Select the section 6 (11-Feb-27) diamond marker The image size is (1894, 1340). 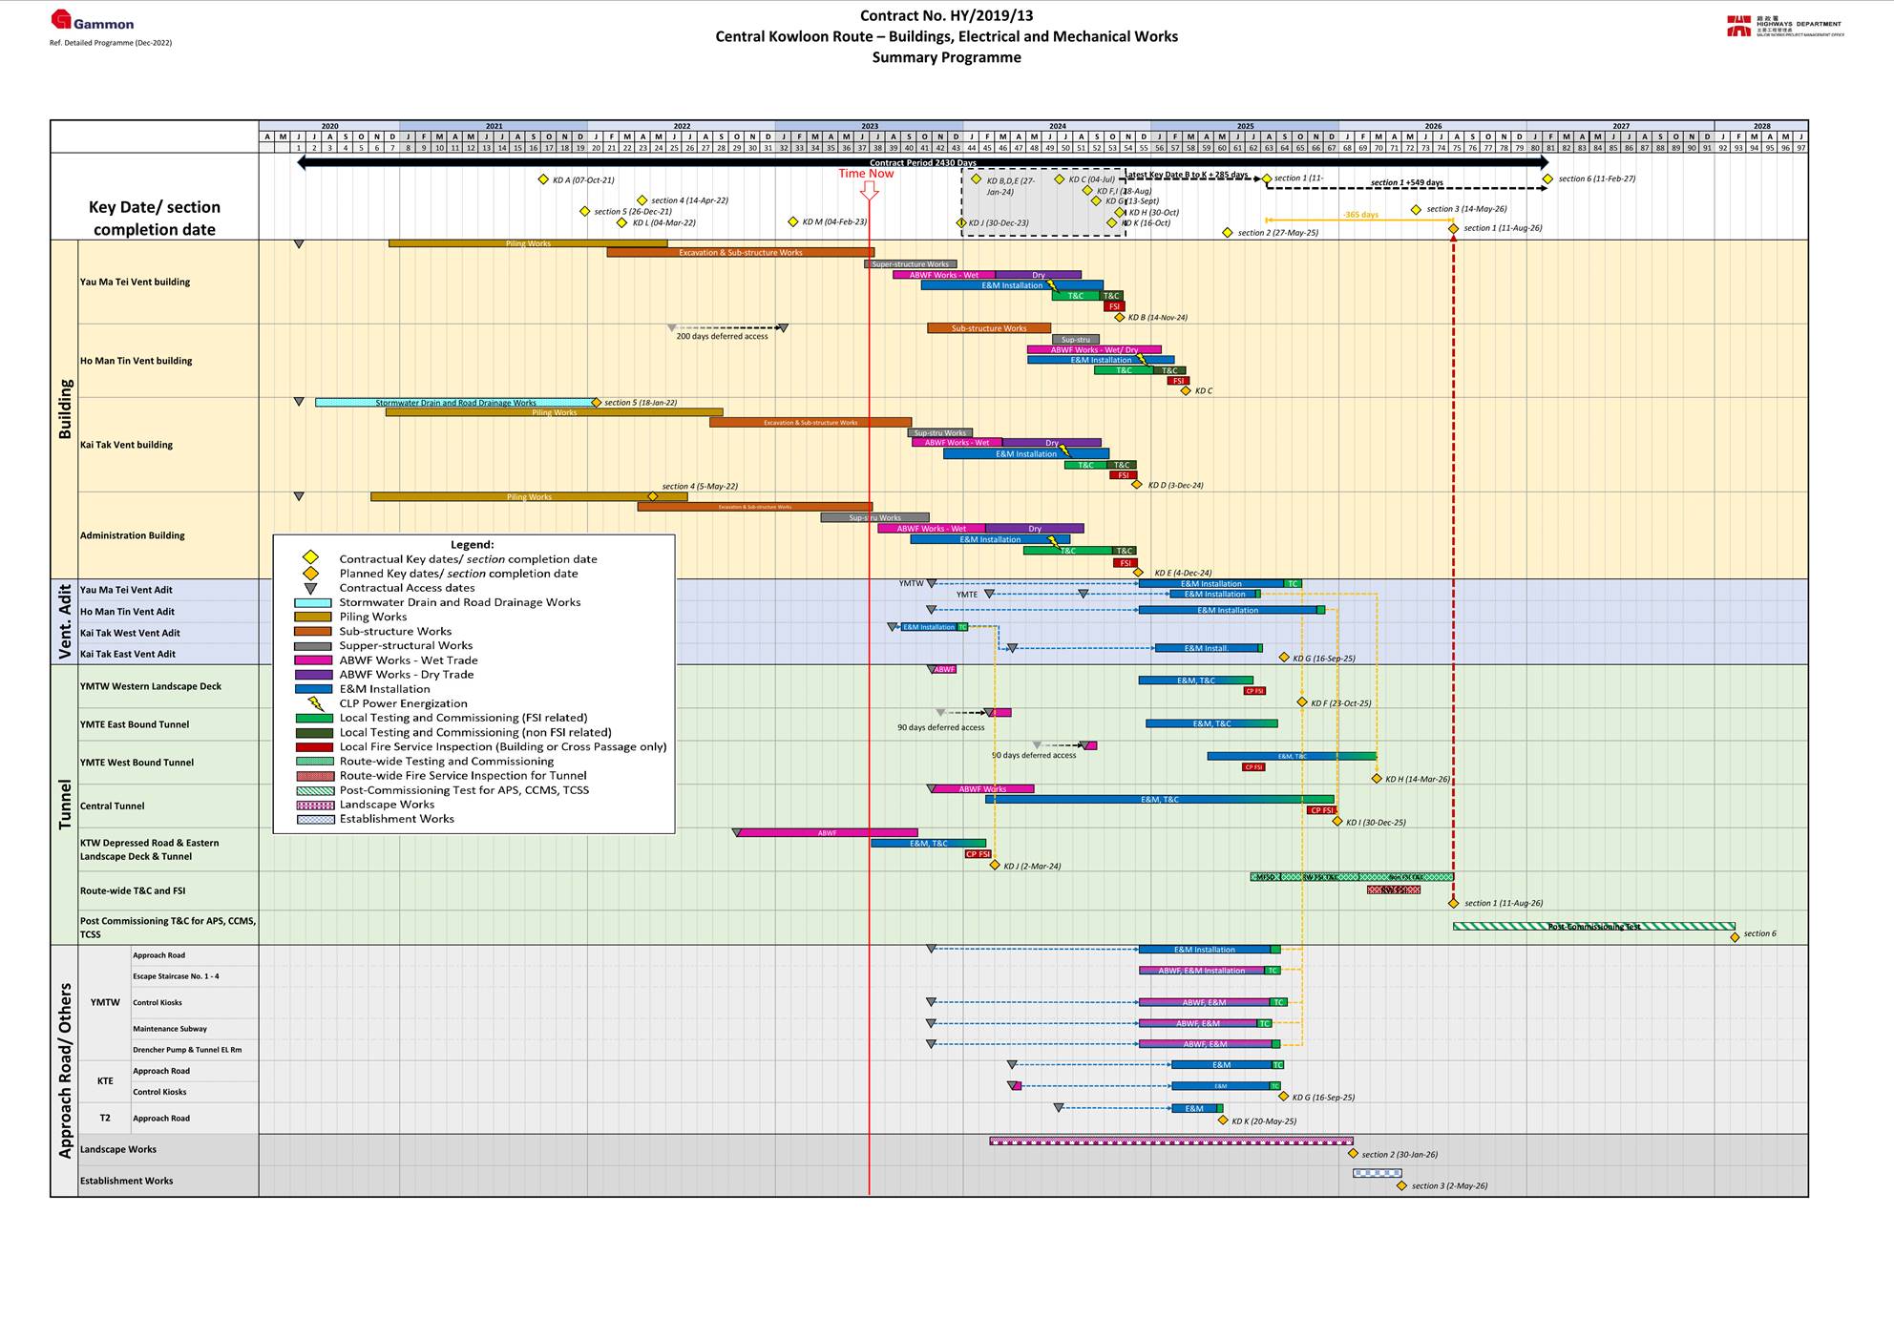click(1547, 178)
